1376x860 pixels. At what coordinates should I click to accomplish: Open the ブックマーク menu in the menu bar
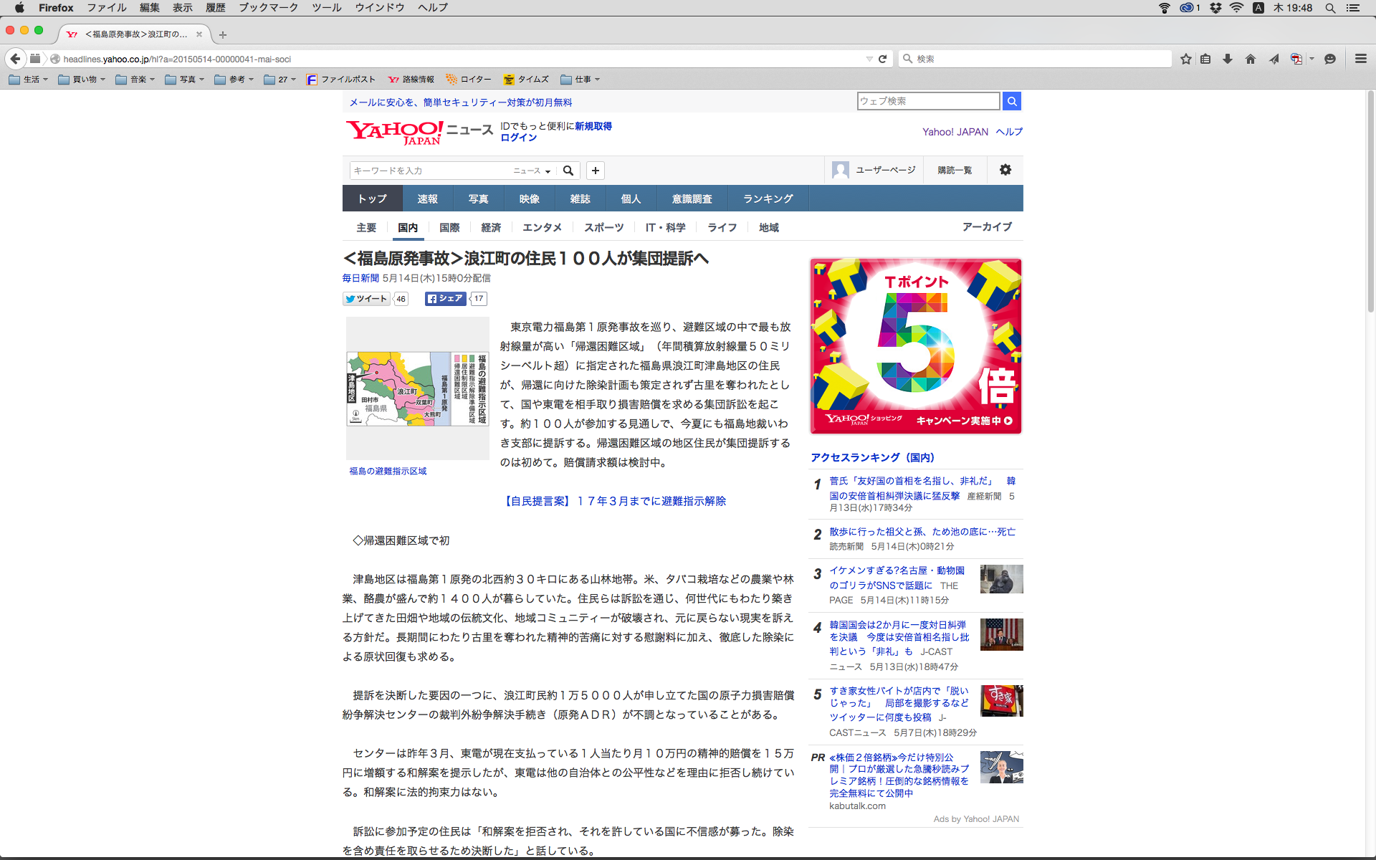(268, 8)
